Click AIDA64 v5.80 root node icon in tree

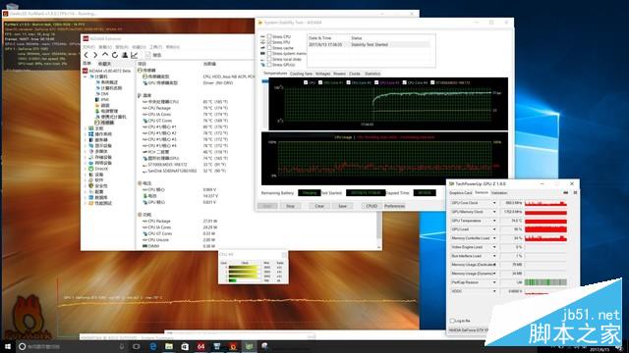(86, 71)
